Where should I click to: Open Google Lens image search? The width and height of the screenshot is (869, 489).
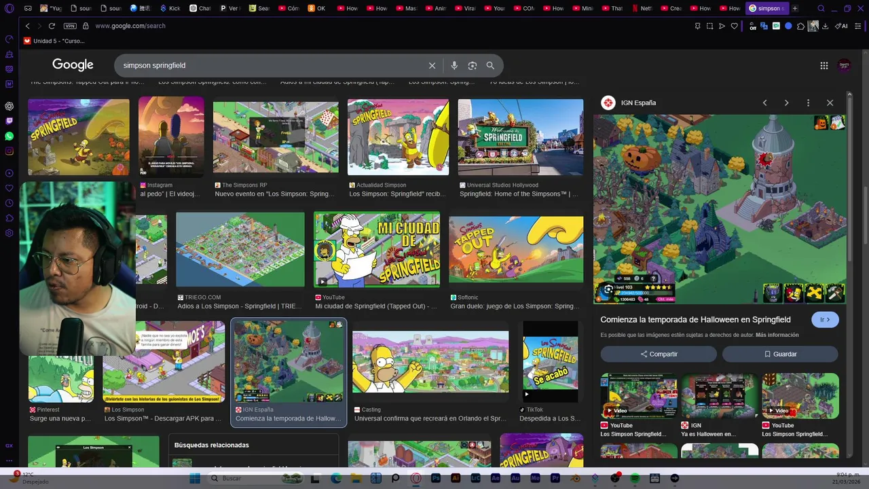(x=473, y=65)
